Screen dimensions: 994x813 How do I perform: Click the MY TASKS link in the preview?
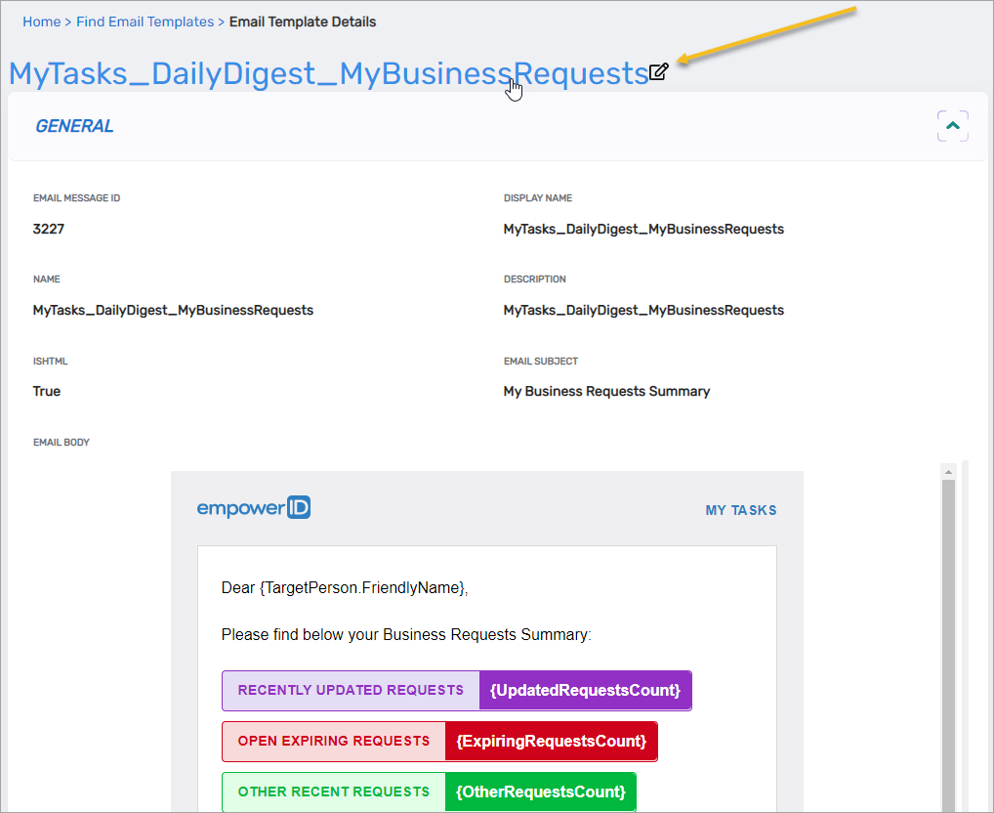[x=740, y=509]
